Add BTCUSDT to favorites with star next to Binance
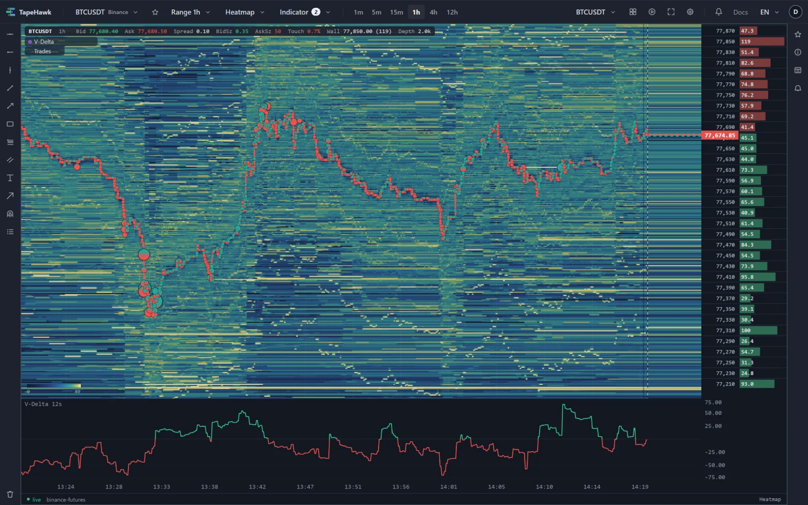 [155, 12]
